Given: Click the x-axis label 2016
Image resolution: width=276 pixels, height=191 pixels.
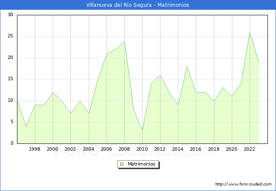Looking at the screenshot, I should pos(196,149).
